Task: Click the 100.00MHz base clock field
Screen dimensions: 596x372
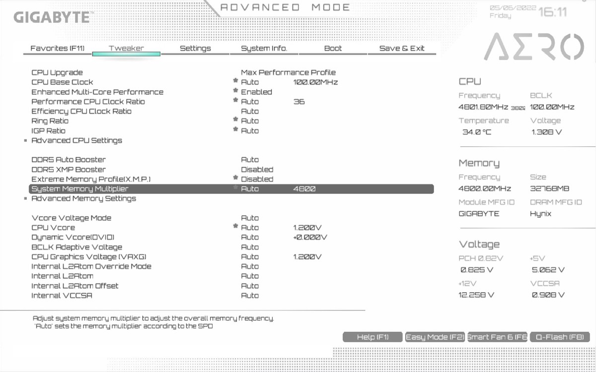Action: (315, 82)
